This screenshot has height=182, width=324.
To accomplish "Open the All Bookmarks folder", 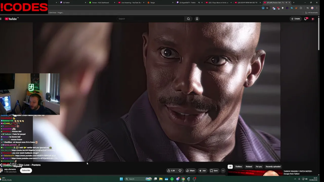I will coord(312,13).
